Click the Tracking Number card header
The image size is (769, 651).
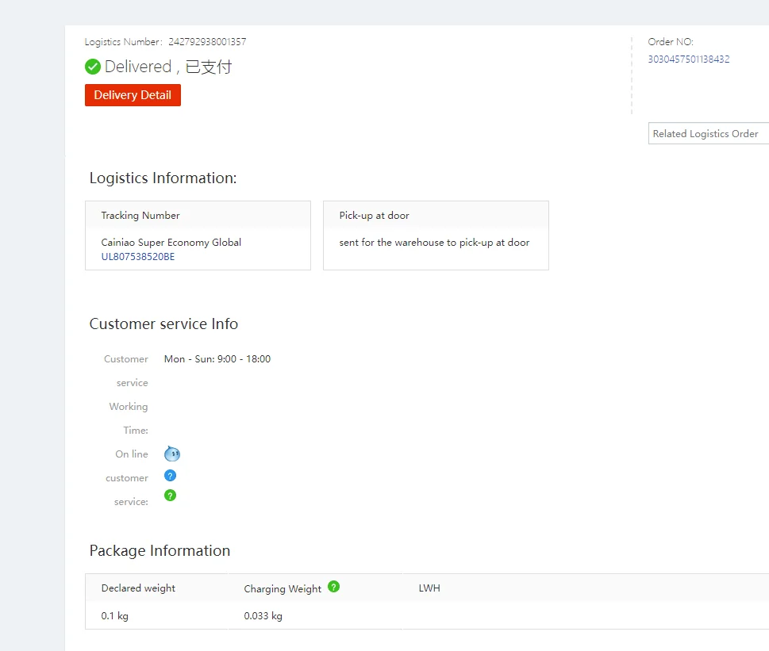[140, 216]
